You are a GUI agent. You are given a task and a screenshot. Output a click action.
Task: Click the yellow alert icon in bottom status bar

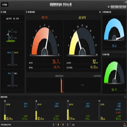(x=58, y=125)
